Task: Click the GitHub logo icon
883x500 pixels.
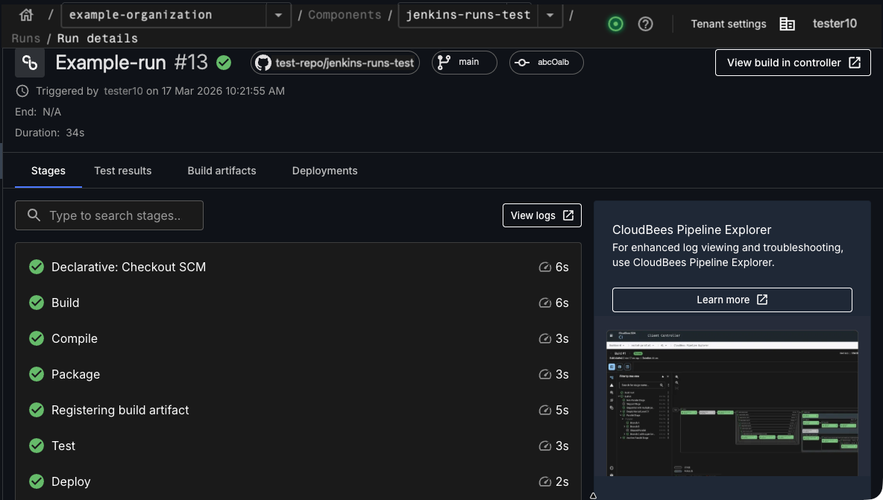Action: pos(263,63)
